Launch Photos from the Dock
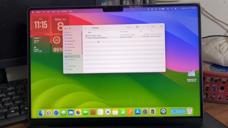The image size is (228, 128). (78, 112)
